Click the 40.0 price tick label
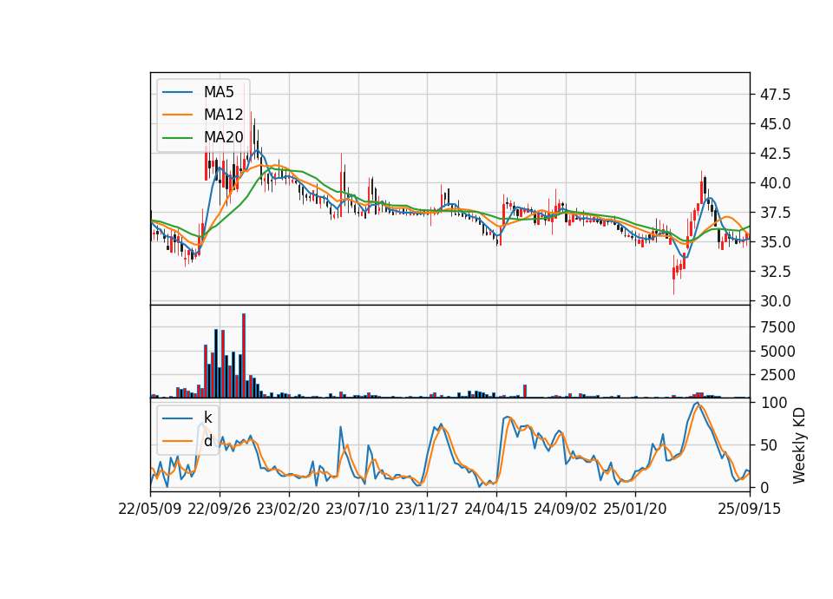This screenshot has height=599, width=833. (776, 183)
